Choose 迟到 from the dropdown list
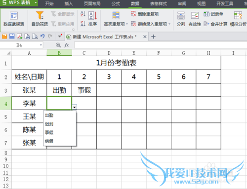The width and height of the screenshot is (247, 189). coord(60,124)
